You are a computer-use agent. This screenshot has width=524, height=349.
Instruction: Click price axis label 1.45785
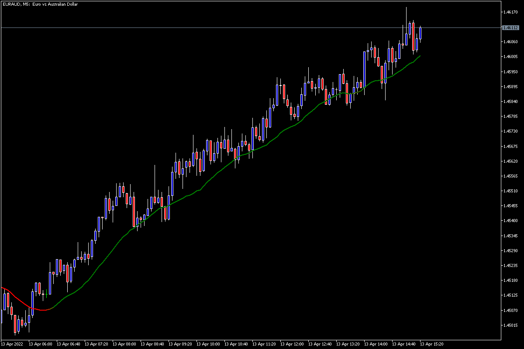tap(510, 116)
